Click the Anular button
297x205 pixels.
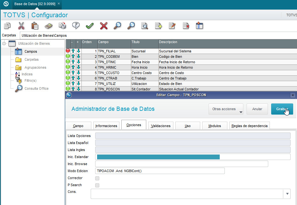[x=257, y=109]
